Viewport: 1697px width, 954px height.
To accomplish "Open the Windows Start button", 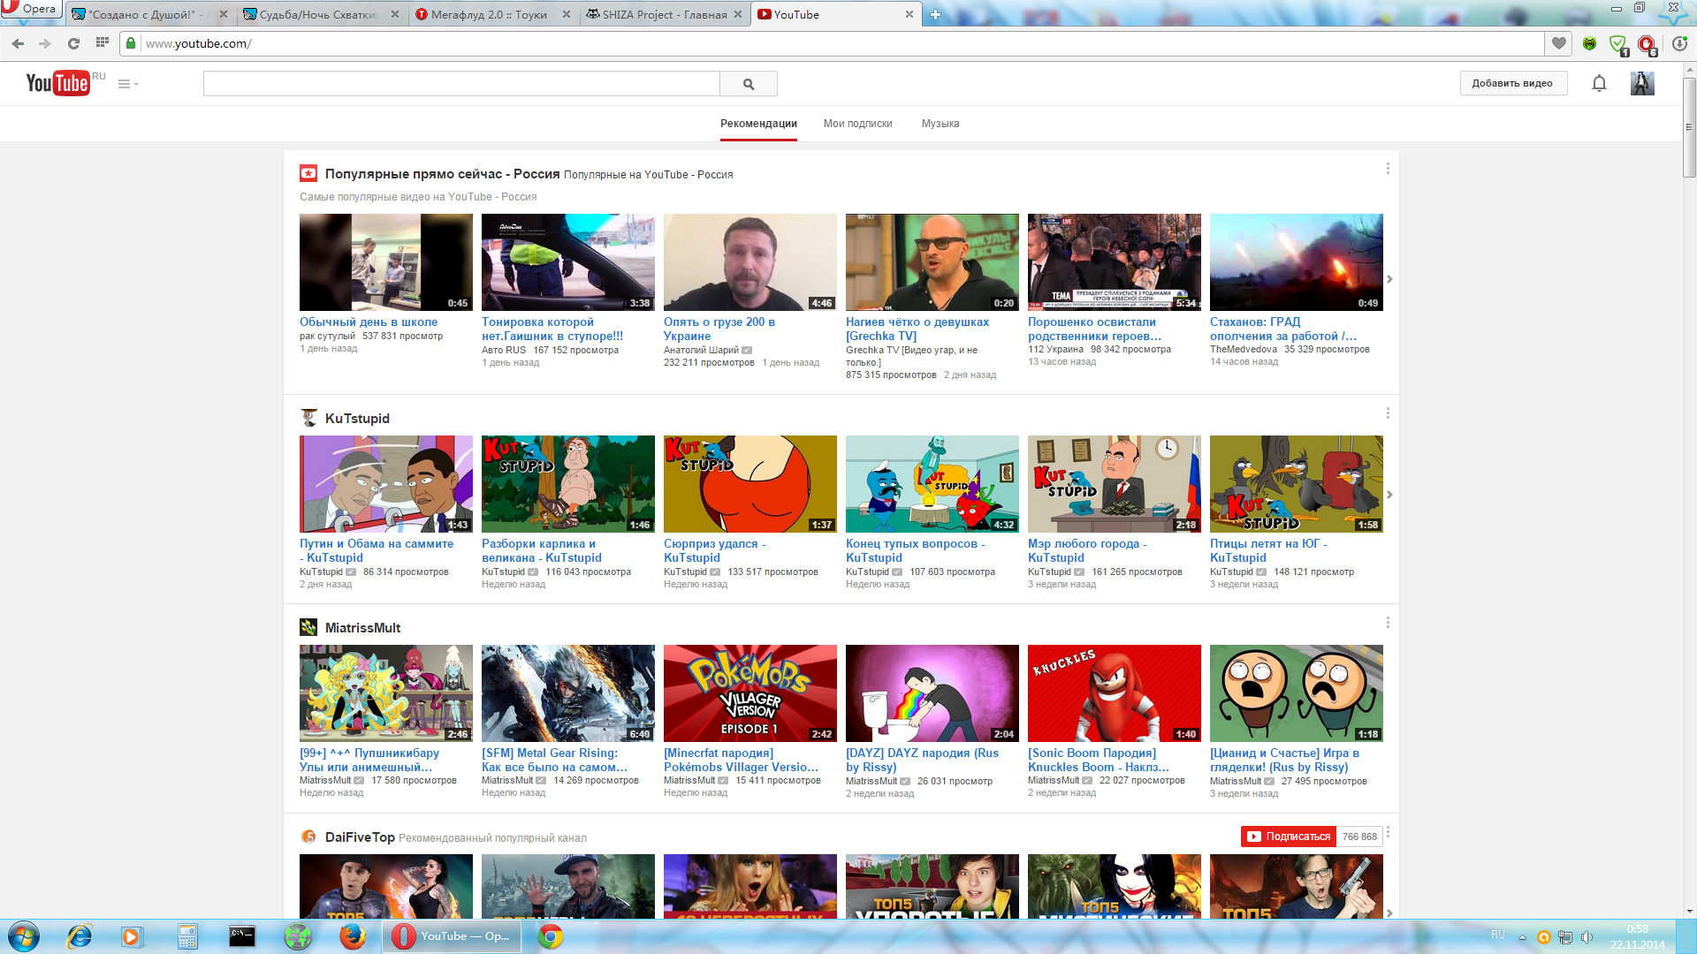I will pos(24,936).
